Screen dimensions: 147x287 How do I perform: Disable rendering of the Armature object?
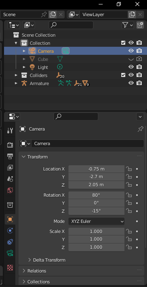coord(139,83)
